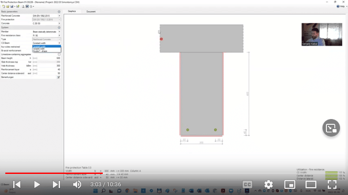The width and height of the screenshot is (348, 195).
Task: Open the Help menu
Action: coord(342,6)
